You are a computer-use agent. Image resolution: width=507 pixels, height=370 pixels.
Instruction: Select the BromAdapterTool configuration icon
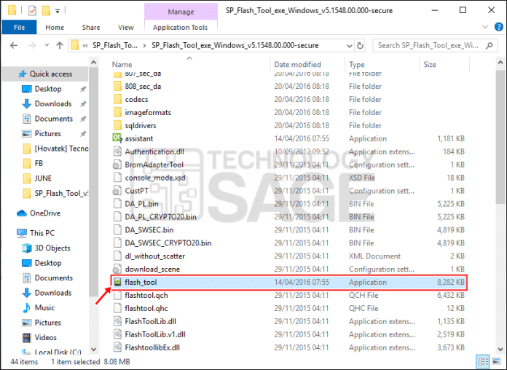click(x=117, y=165)
